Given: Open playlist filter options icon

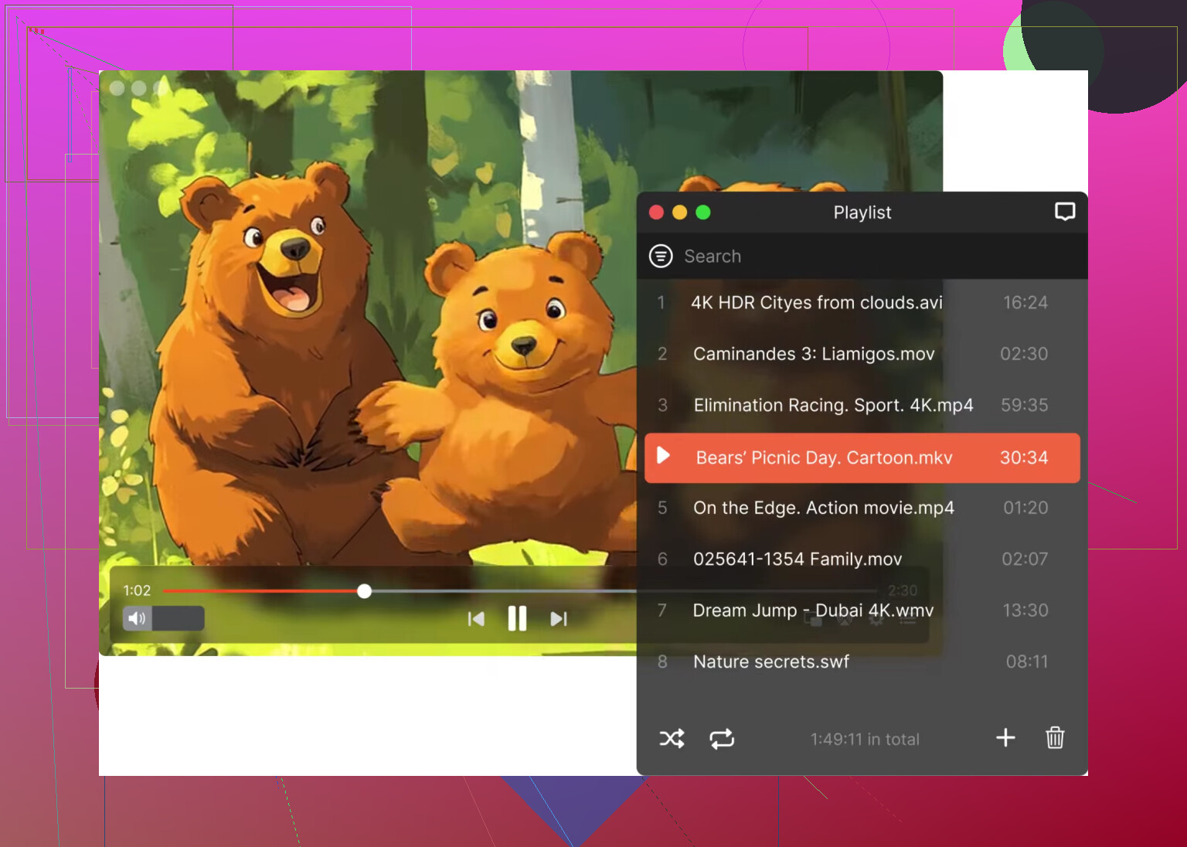Looking at the screenshot, I should point(661,256).
